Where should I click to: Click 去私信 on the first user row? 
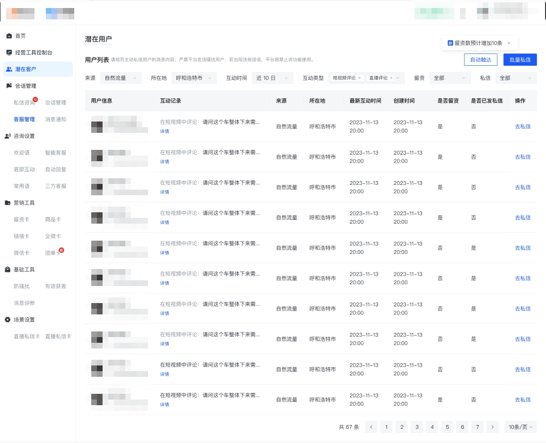tap(522, 127)
